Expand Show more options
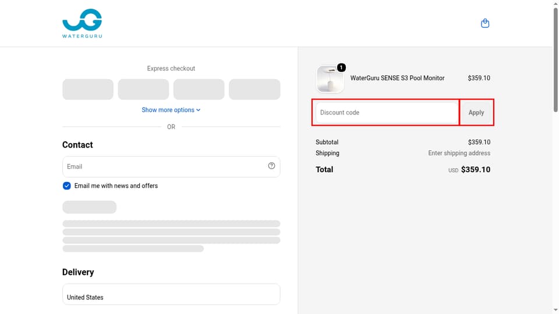Screen dimensions: 559x314 [171, 110]
